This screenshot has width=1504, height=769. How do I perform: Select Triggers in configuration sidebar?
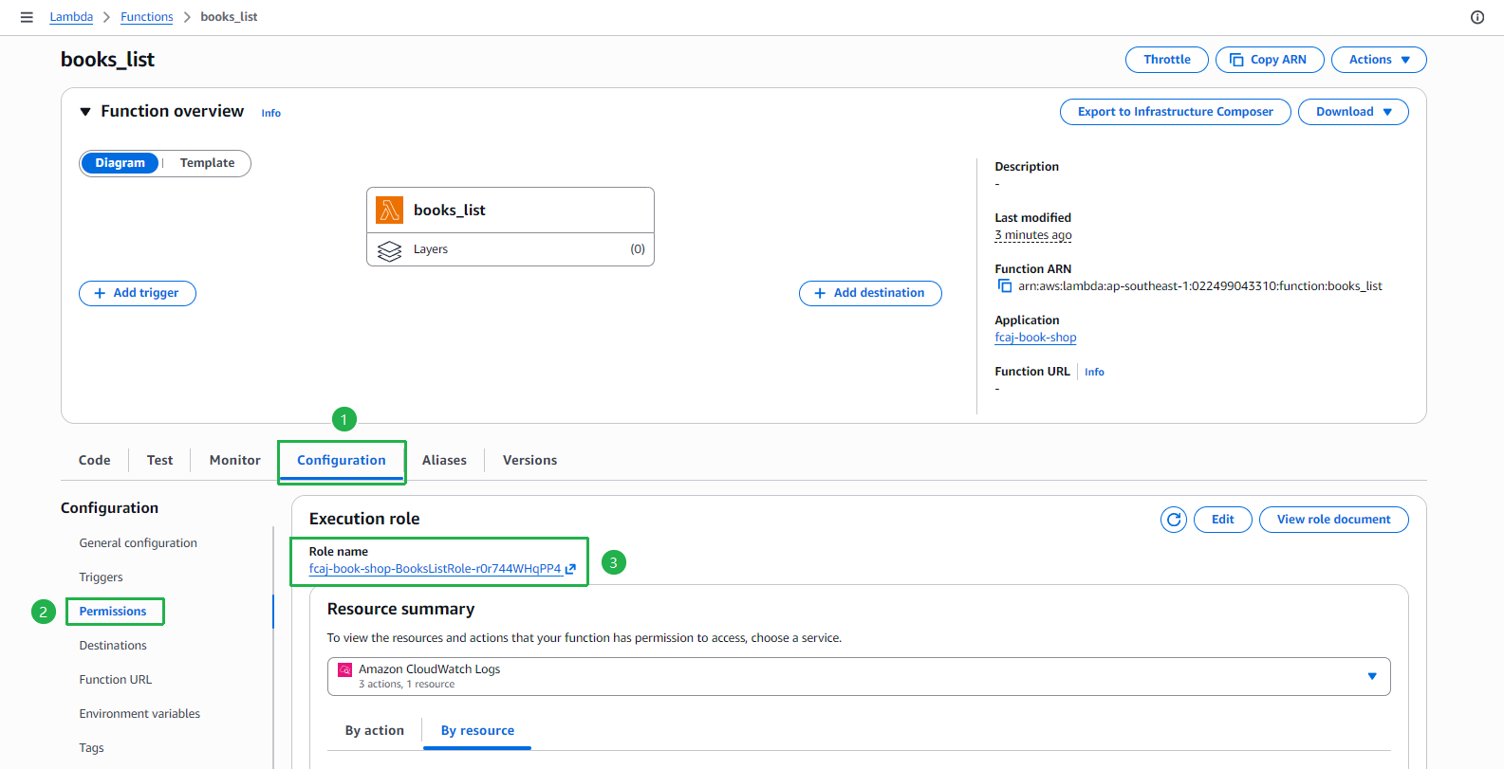click(x=102, y=577)
